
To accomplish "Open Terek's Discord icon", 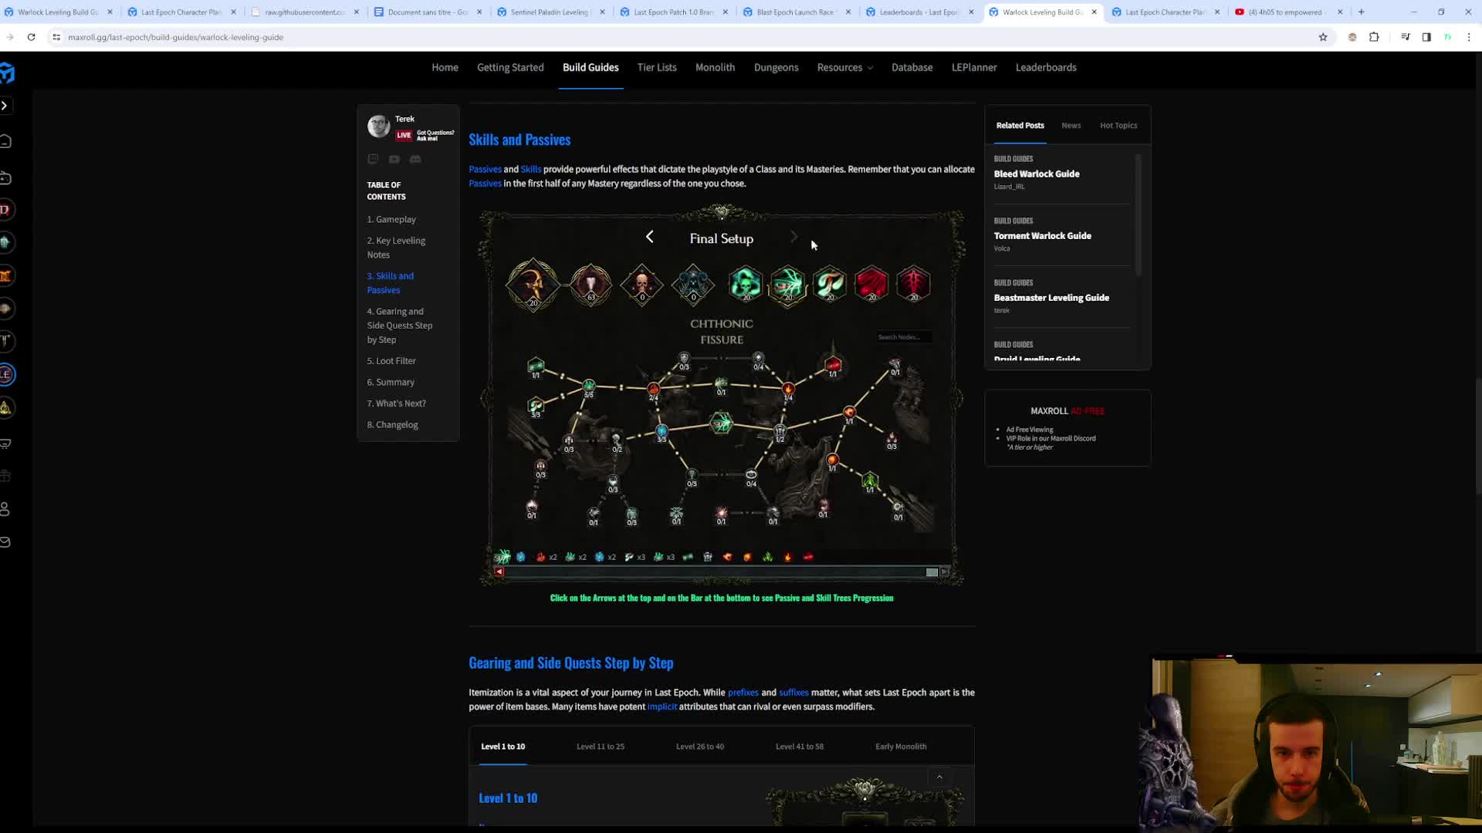I will tap(415, 159).
